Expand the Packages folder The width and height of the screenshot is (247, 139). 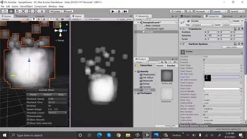(x=135, y=93)
